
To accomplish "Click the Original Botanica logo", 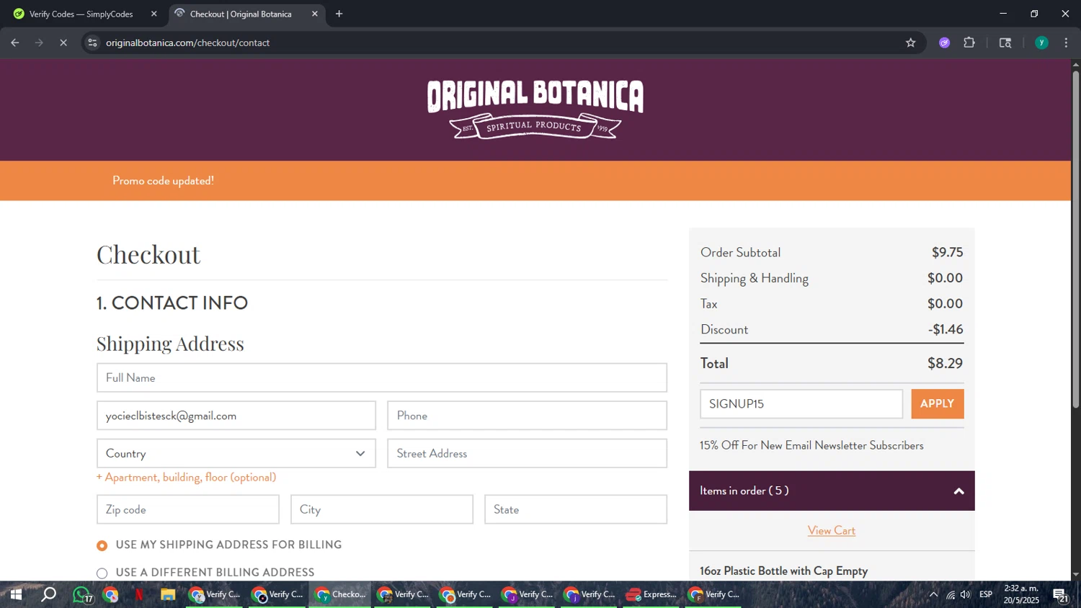I will [x=535, y=109].
